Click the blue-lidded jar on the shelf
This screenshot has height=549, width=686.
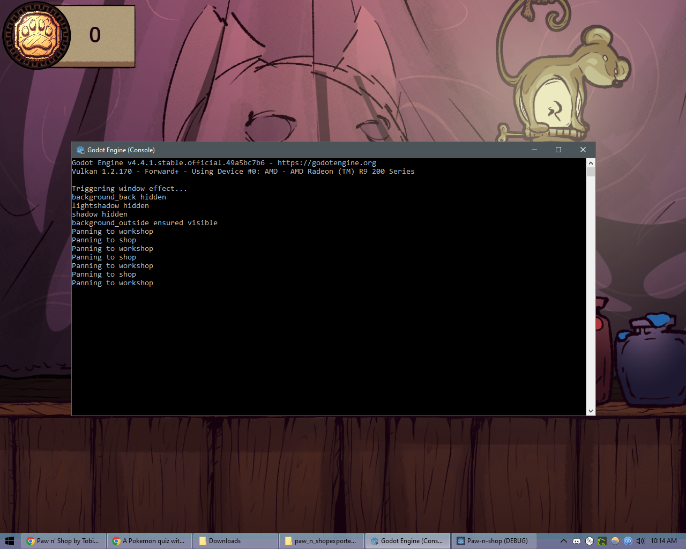[x=651, y=360]
